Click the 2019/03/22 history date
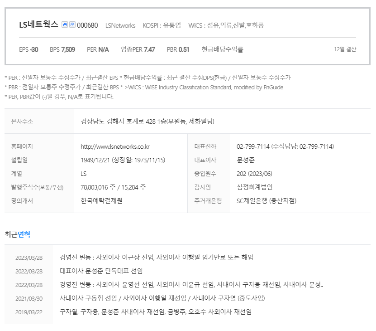This screenshot has height=331, width=376. 29,312
